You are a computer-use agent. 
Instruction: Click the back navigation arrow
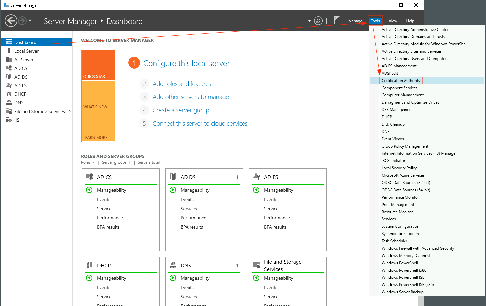point(11,21)
